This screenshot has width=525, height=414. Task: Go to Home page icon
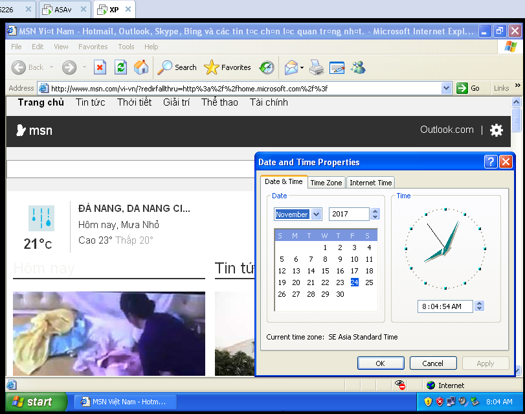tap(141, 67)
